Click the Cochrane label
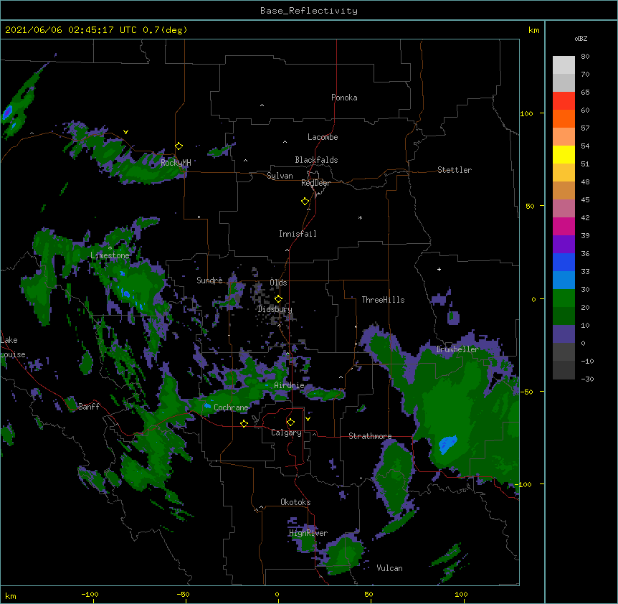This screenshot has width=618, height=604. tap(231, 407)
